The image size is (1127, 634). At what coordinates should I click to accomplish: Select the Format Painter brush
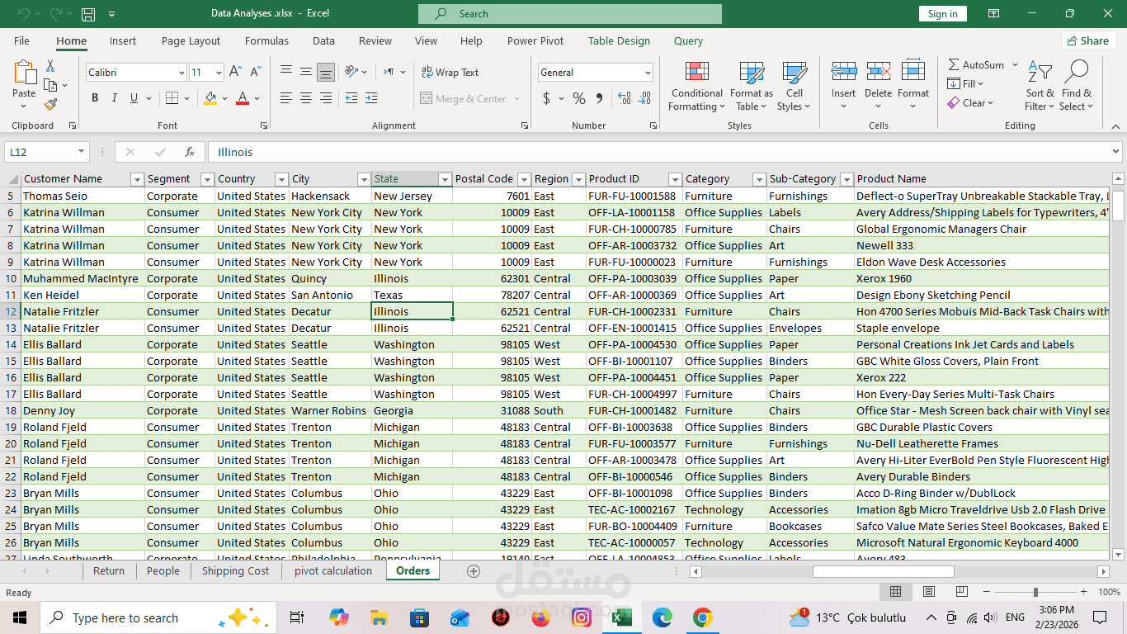pyautogui.click(x=50, y=105)
